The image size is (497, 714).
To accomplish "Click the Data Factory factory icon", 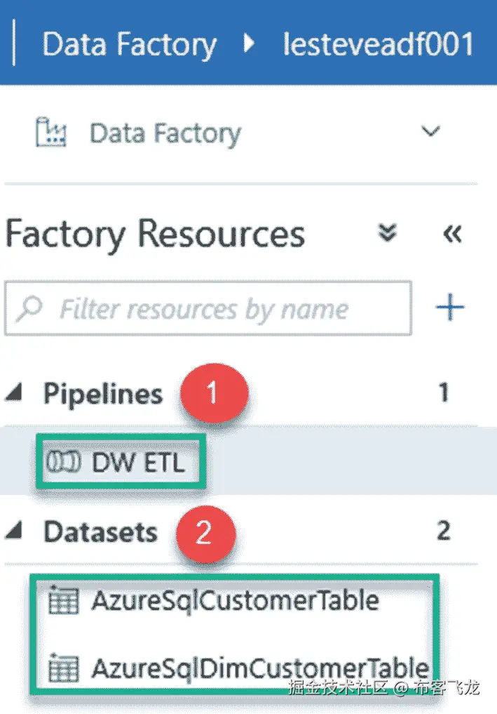I will point(51,133).
